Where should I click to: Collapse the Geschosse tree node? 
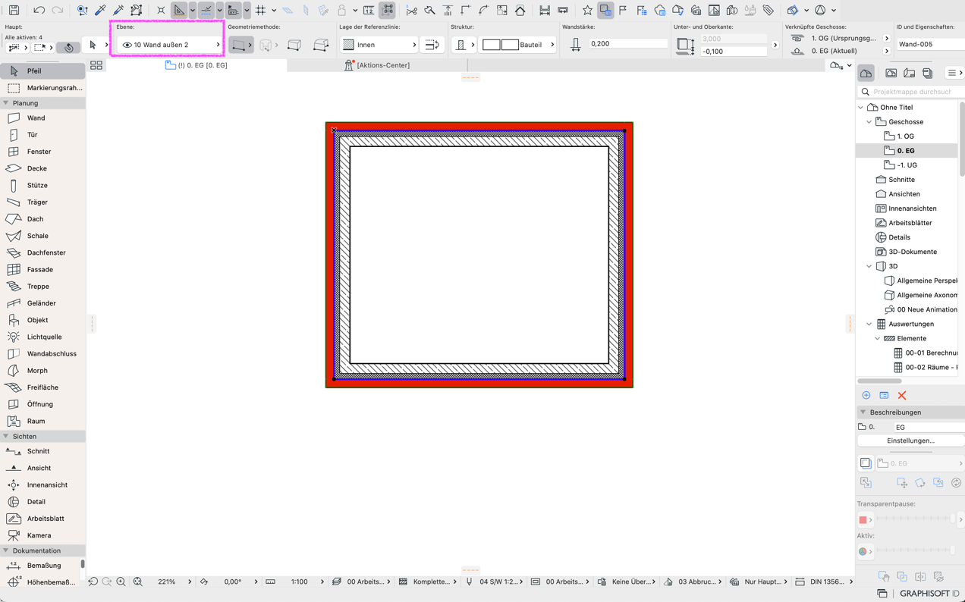869,122
